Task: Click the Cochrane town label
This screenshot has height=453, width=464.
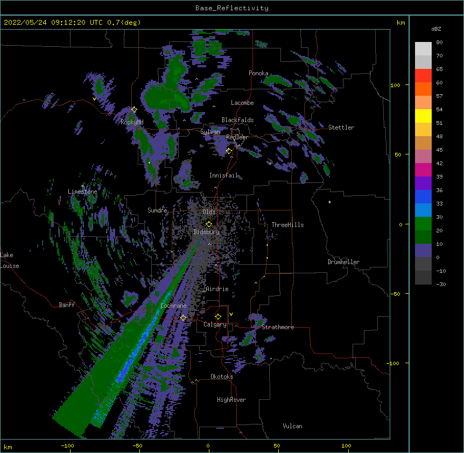Action: [173, 306]
